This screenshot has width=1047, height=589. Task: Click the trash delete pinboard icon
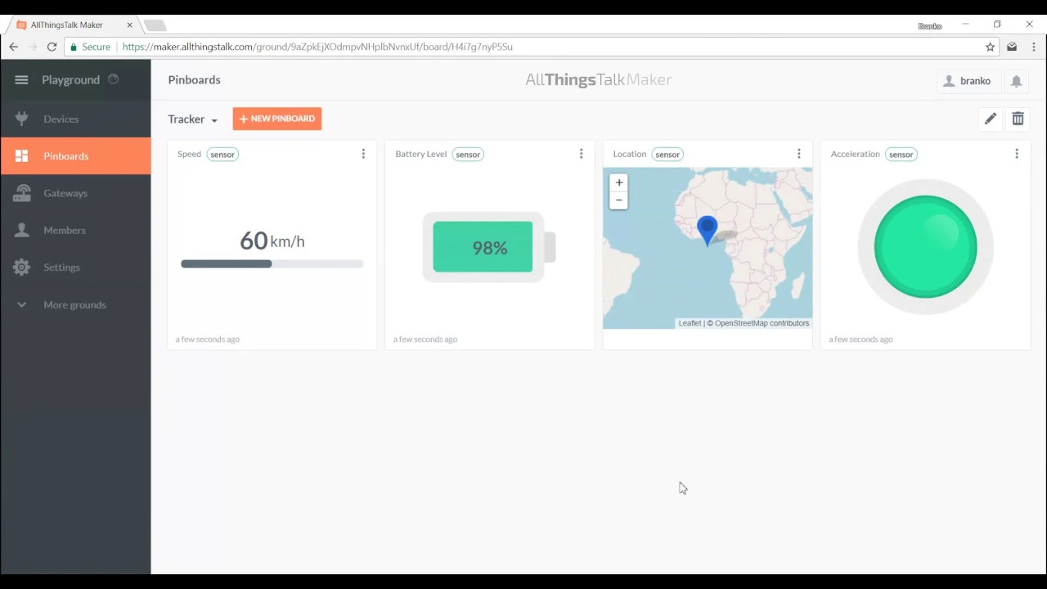1018,119
